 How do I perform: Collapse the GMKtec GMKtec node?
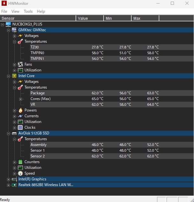(x=8, y=30)
